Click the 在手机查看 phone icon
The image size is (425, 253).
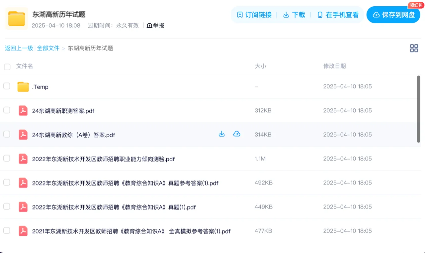pyautogui.click(x=319, y=15)
